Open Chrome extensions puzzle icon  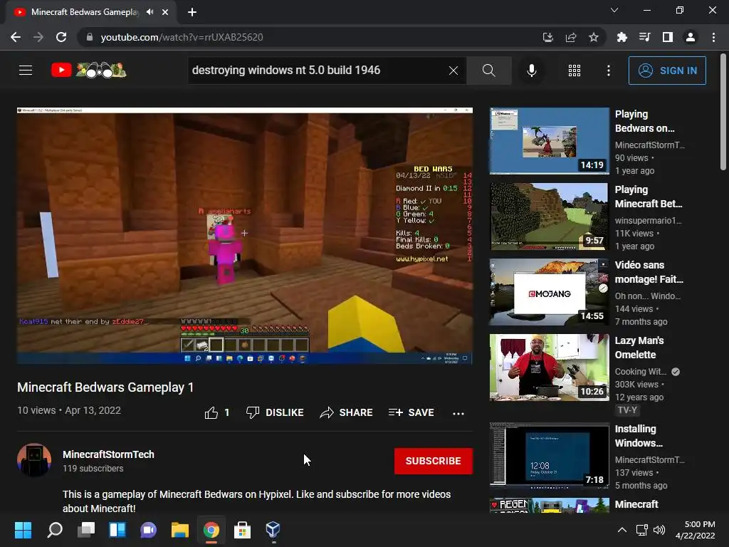point(622,37)
